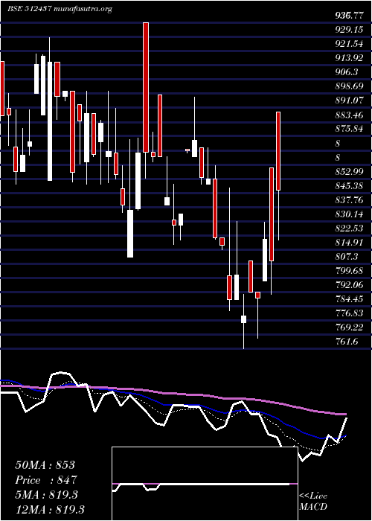Select the 5MA : 819.3 readout

click(46, 495)
